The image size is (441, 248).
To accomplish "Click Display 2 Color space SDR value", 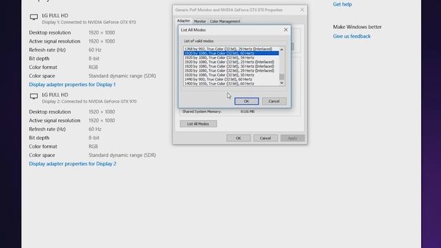I will point(122,155).
